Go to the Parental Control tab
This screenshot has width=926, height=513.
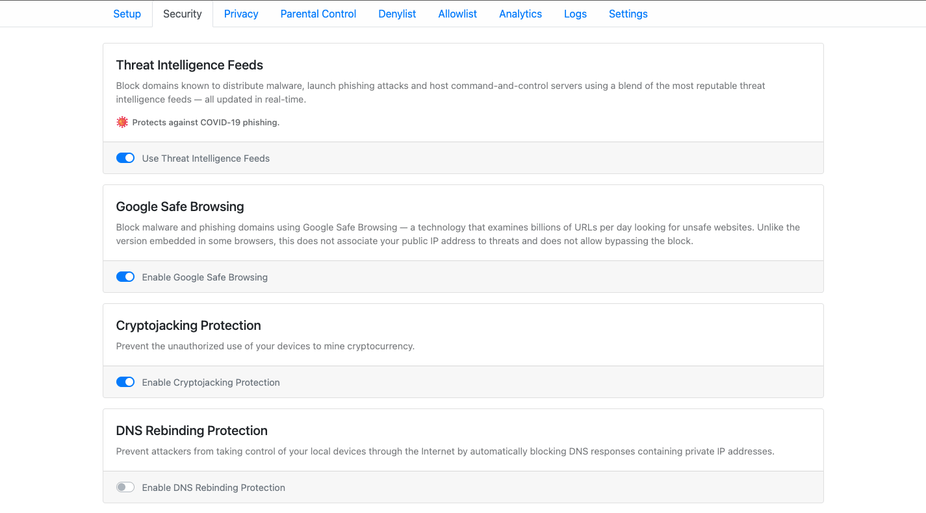318,14
